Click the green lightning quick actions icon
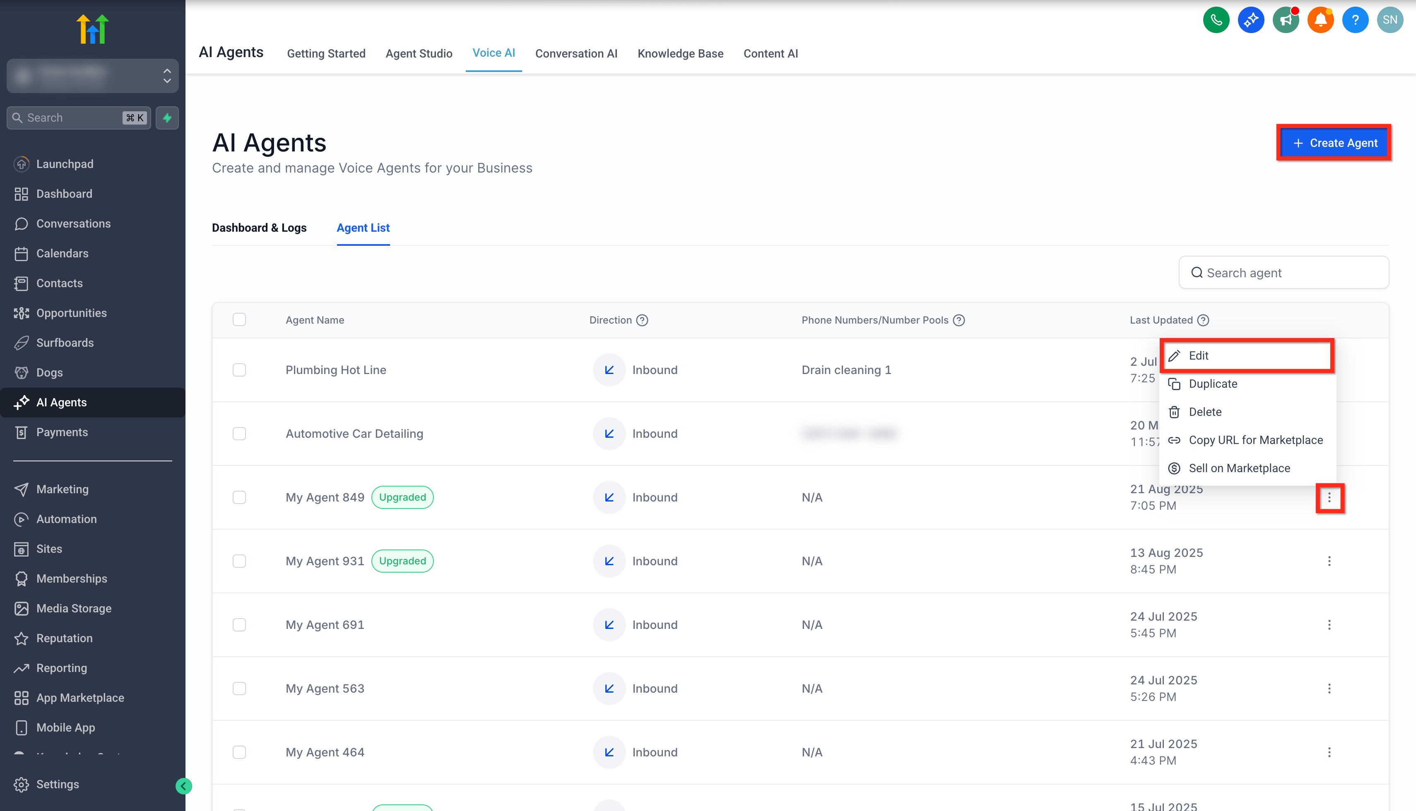Image resolution: width=1416 pixels, height=811 pixels. click(167, 118)
